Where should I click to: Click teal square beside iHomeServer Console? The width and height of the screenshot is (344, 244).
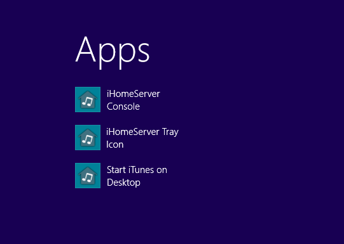tap(88, 100)
